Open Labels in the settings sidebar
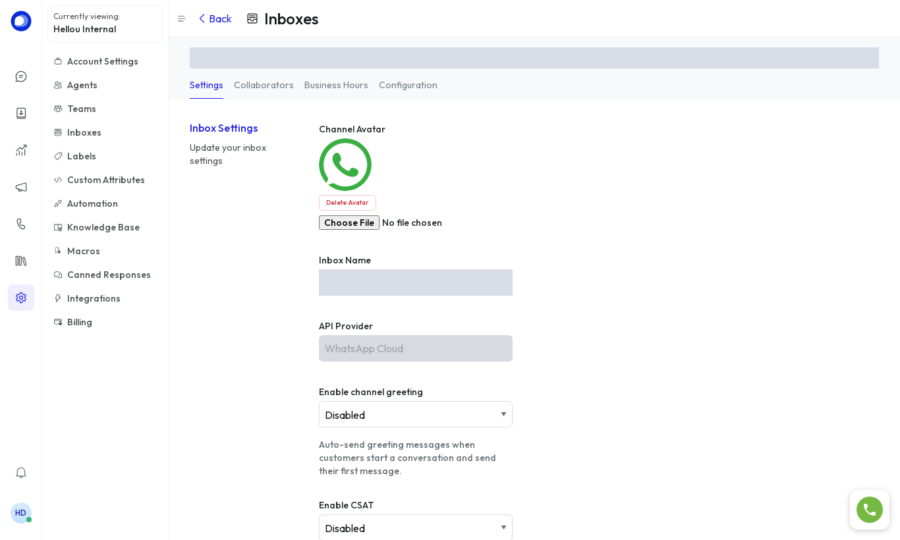The height and width of the screenshot is (540, 900). (x=105, y=156)
